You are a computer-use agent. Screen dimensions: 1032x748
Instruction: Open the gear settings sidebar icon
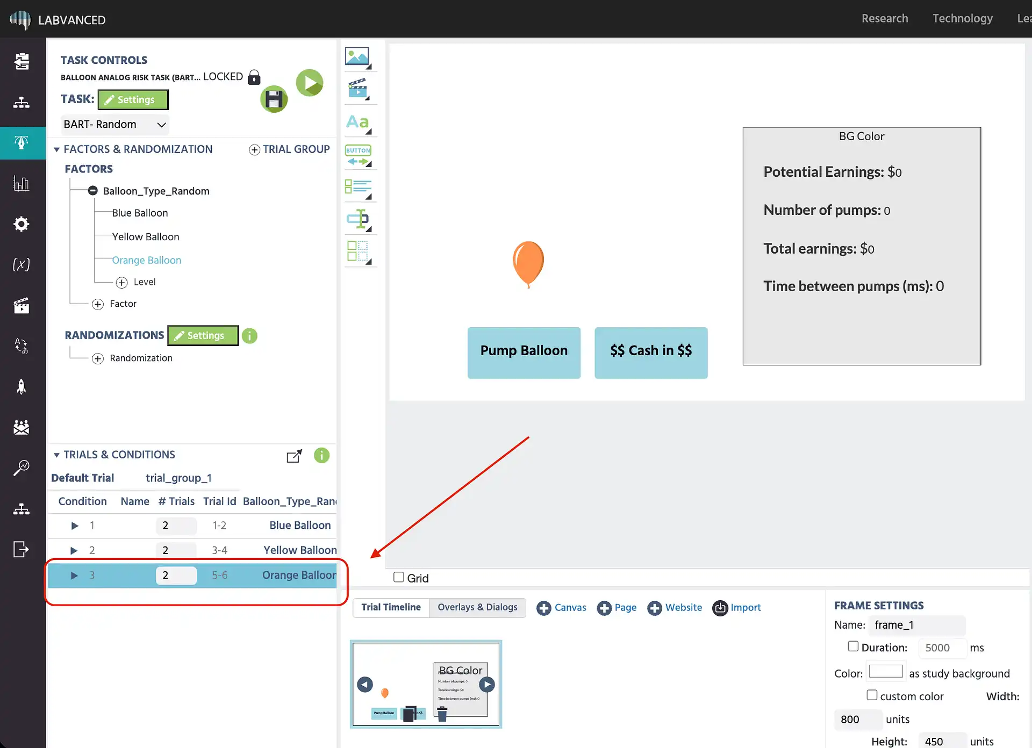(x=21, y=224)
